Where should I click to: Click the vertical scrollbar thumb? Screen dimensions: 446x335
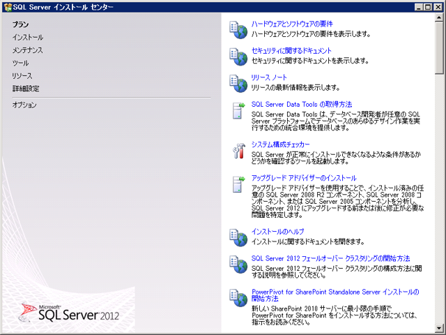pos(439,47)
